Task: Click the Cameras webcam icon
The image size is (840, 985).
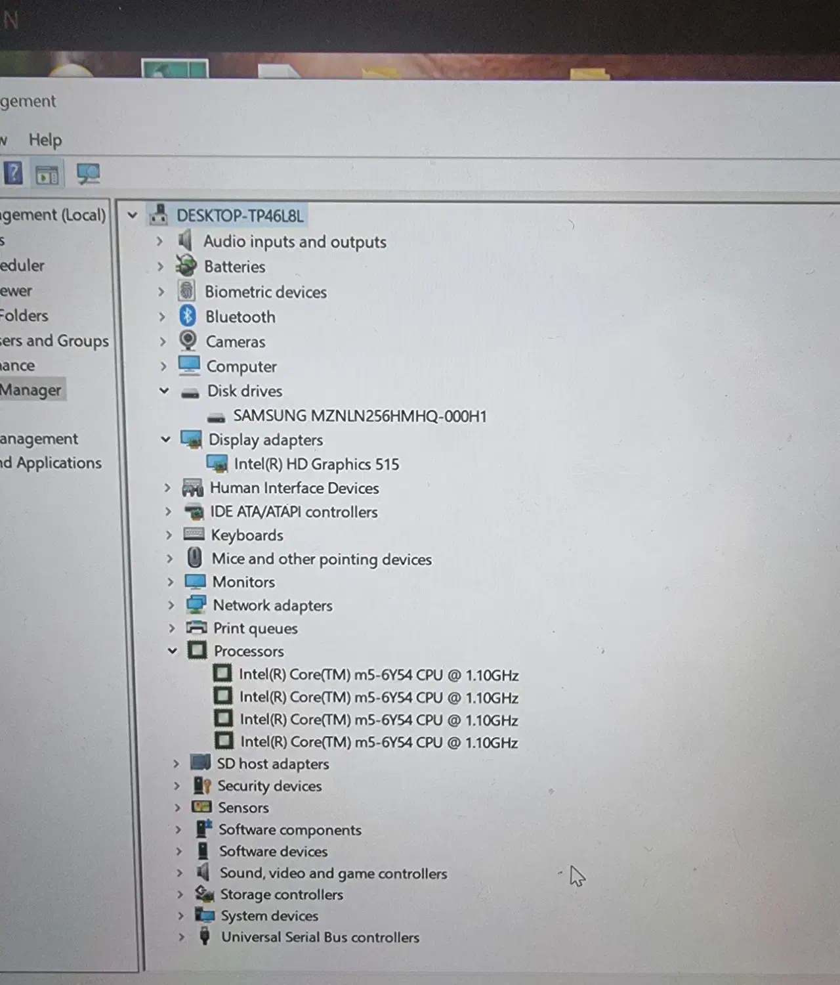Action: click(x=188, y=341)
